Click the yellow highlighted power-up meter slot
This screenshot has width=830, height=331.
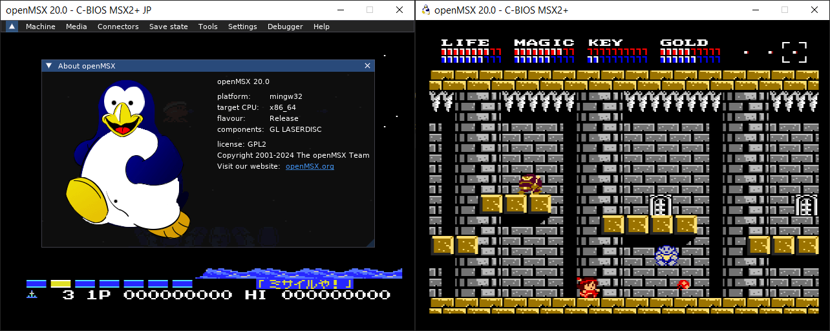(61, 284)
